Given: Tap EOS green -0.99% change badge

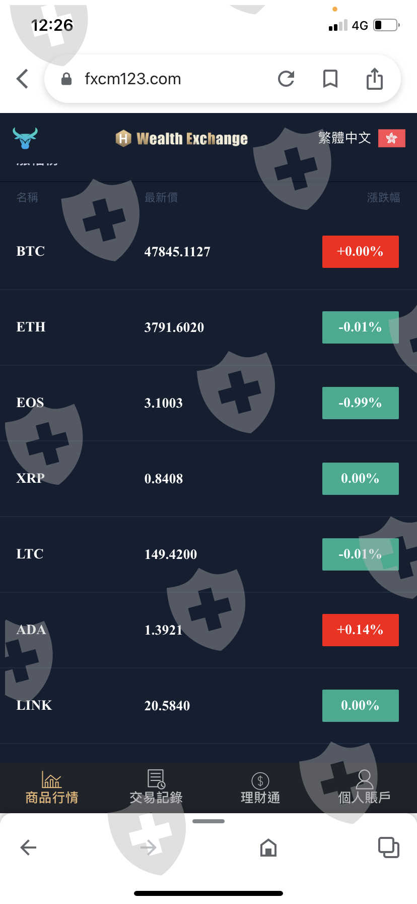Looking at the screenshot, I should pyautogui.click(x=360, y=403).
